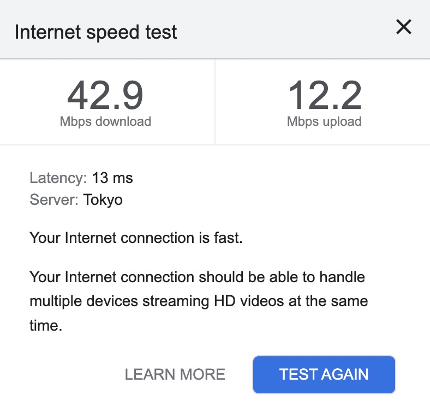430x414 pixels.
Task: Click empty header area right of title
Action: click(x=284, y=30)
